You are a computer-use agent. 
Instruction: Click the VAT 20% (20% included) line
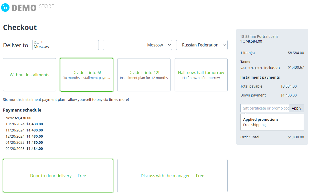pyautogui.click(x=260, y=68)
